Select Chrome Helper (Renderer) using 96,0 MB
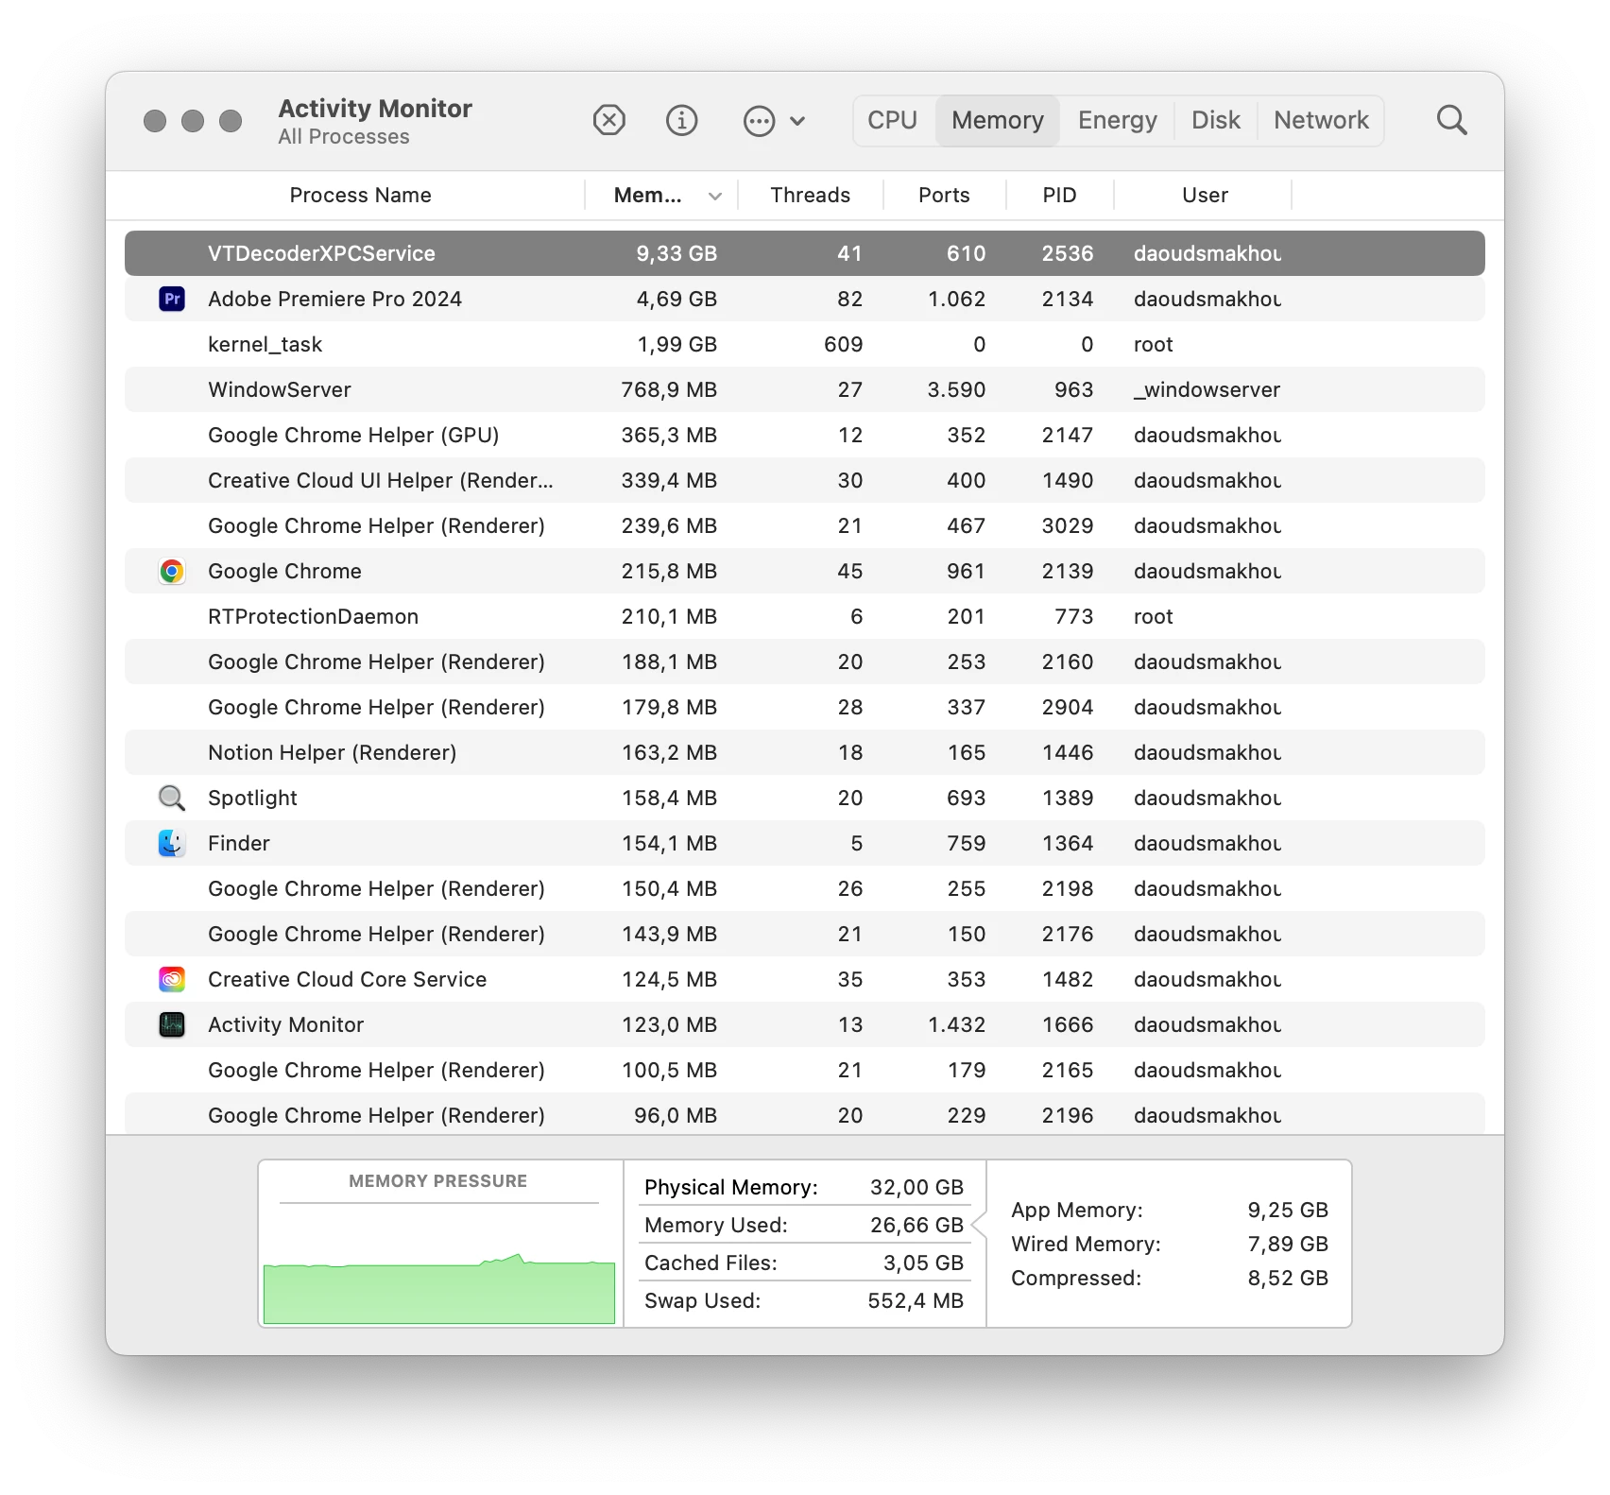 [805, 1114]
